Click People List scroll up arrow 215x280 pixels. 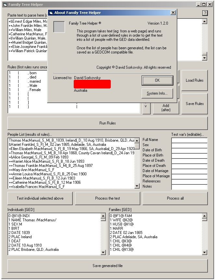pyautogui.click(x=137, y=141)
